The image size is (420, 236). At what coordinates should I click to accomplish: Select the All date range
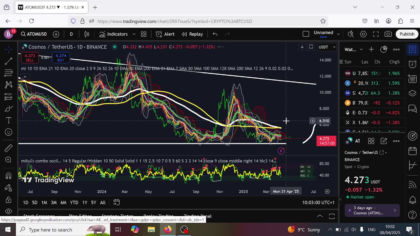click(x=103, y=203)
